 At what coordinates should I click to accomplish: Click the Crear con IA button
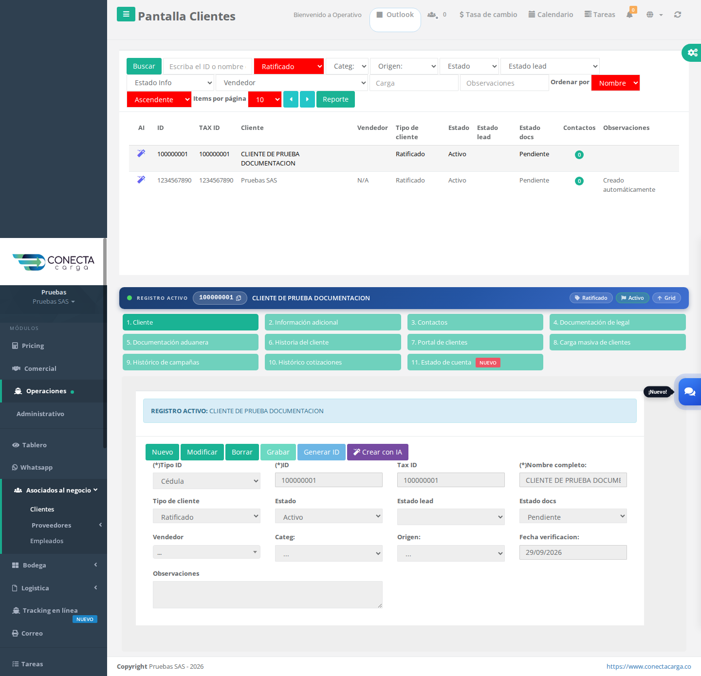click(x=378, y=452)
